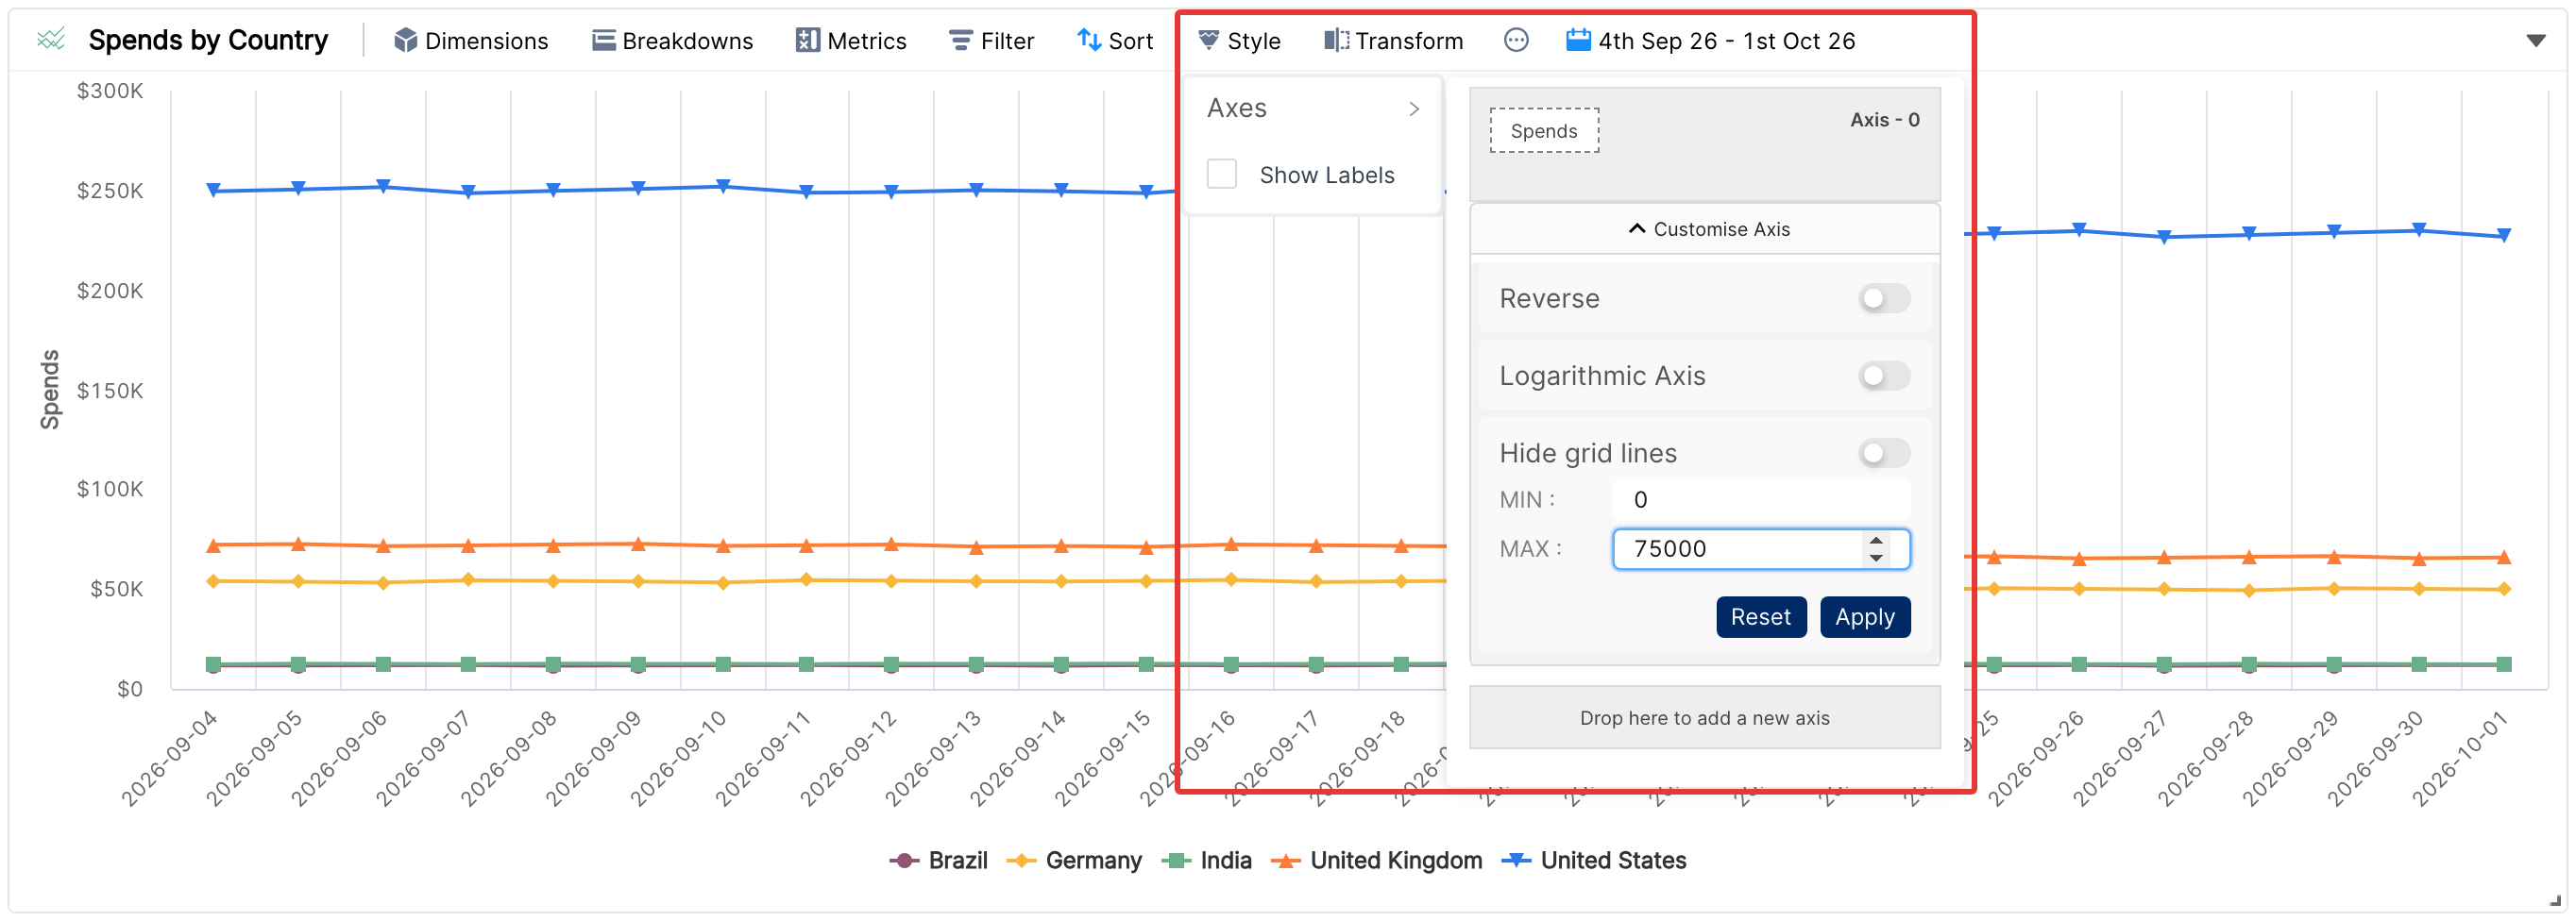Collapse the Customise Axis section
The image size is (2576, 921).
1705,228
